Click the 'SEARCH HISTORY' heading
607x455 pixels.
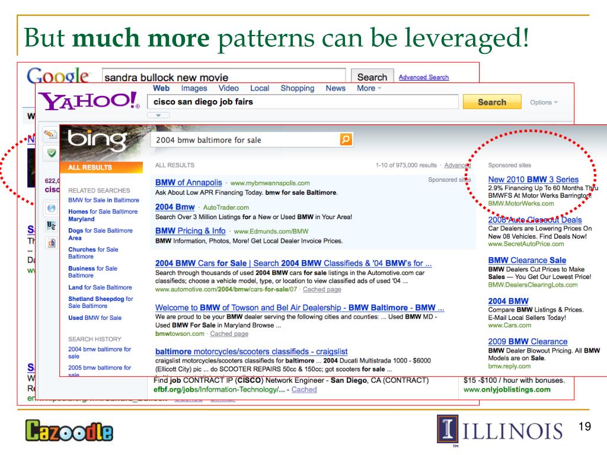[x=95, y=339]
